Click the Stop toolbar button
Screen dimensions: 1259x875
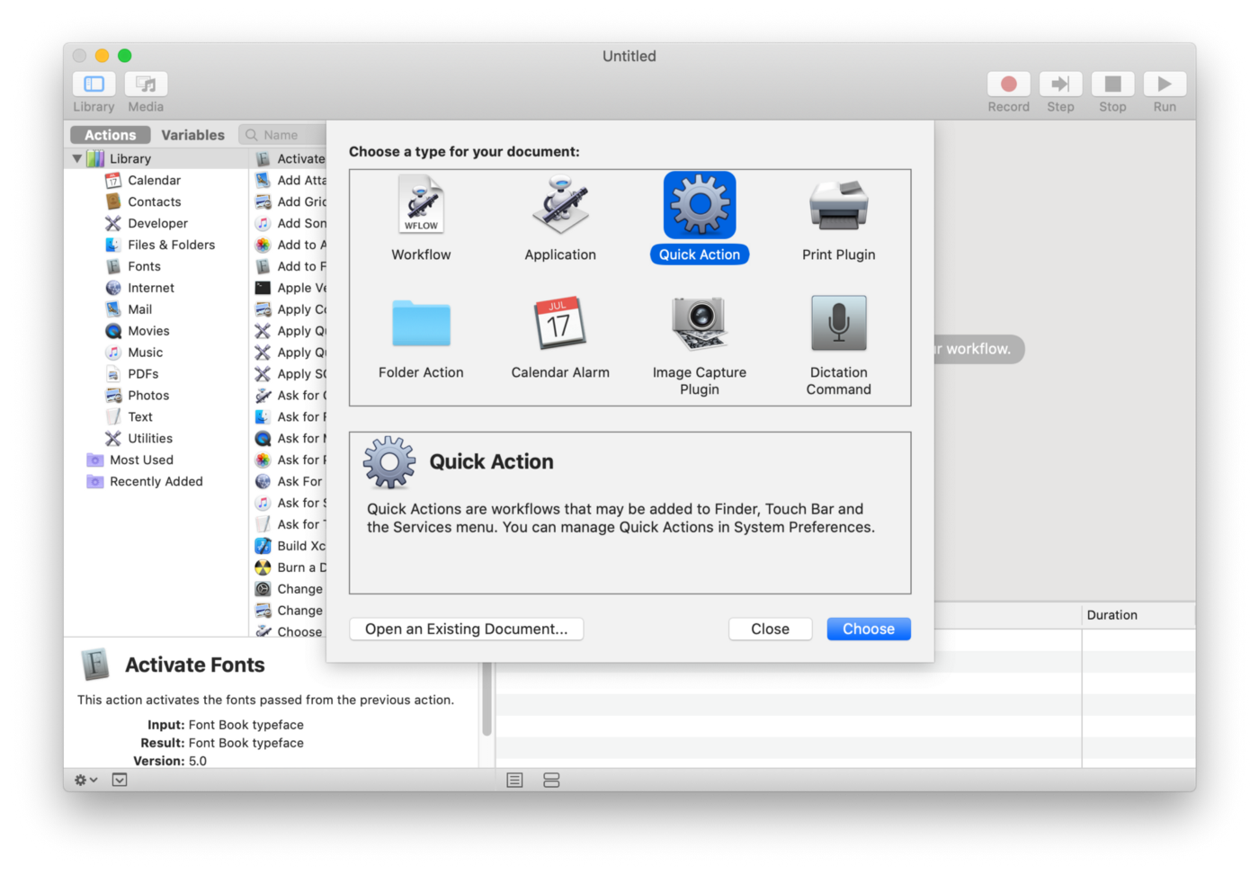tap(1112, 85)
